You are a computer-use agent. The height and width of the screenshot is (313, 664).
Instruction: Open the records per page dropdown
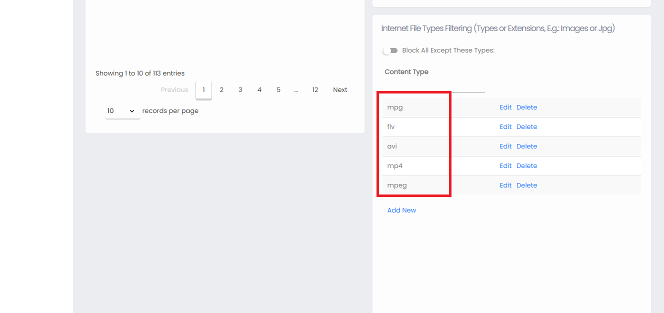tap(122, 111)
